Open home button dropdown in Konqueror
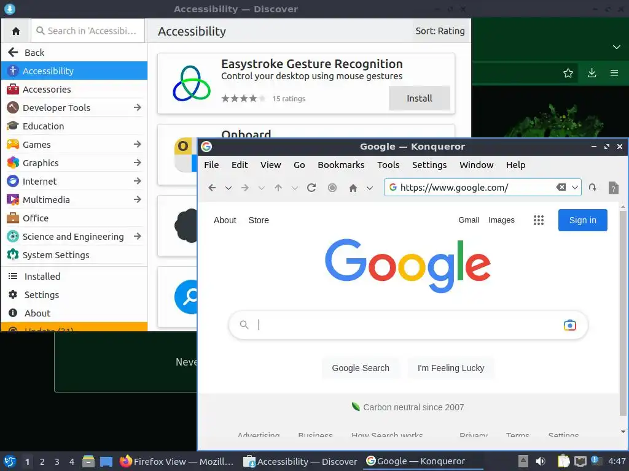629x471 pixels. tap(370, 188)
